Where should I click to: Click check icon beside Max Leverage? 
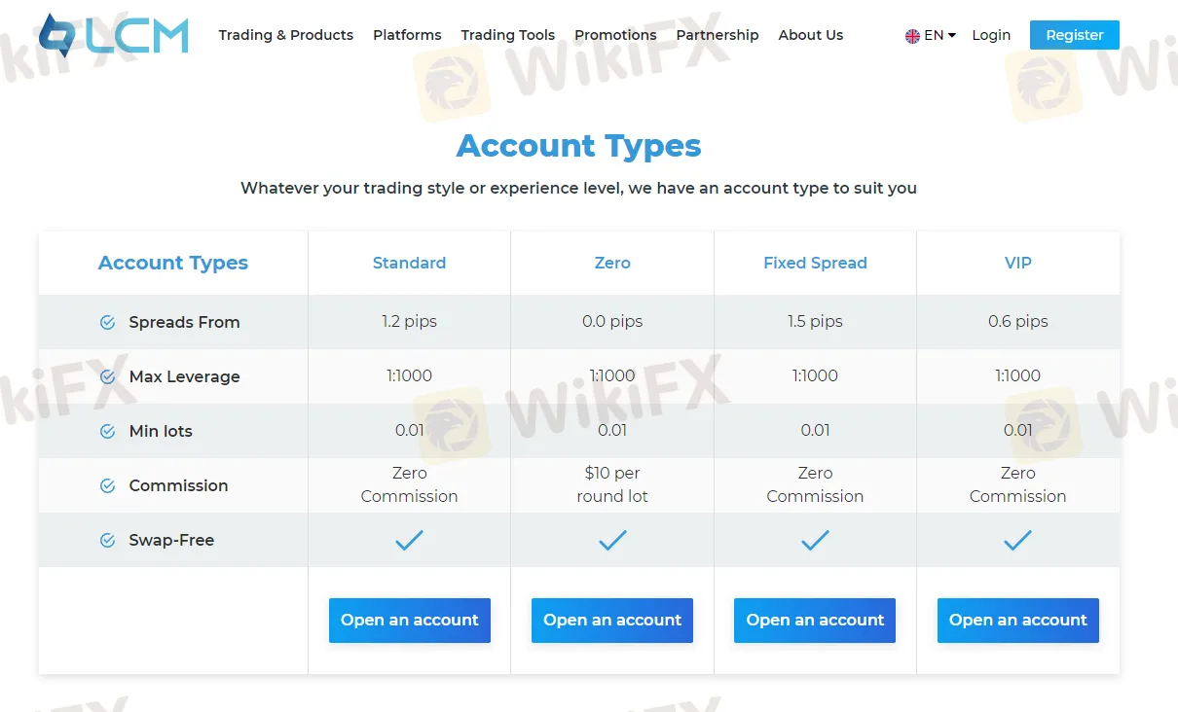(108, 377)
